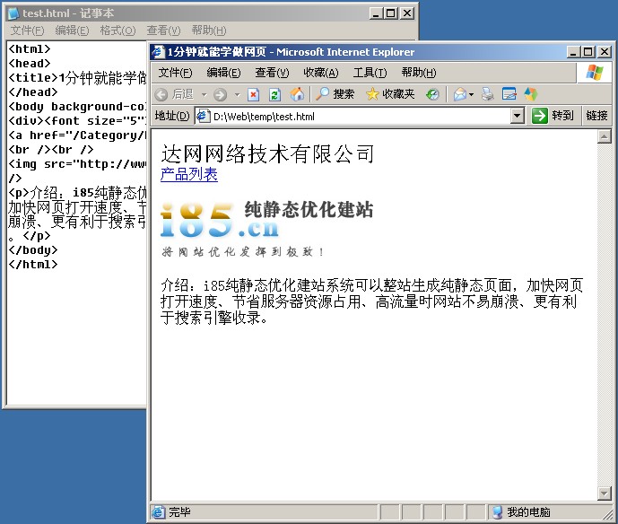Open the 工具(T) menu in Internet Explorer

pos(370,73)
